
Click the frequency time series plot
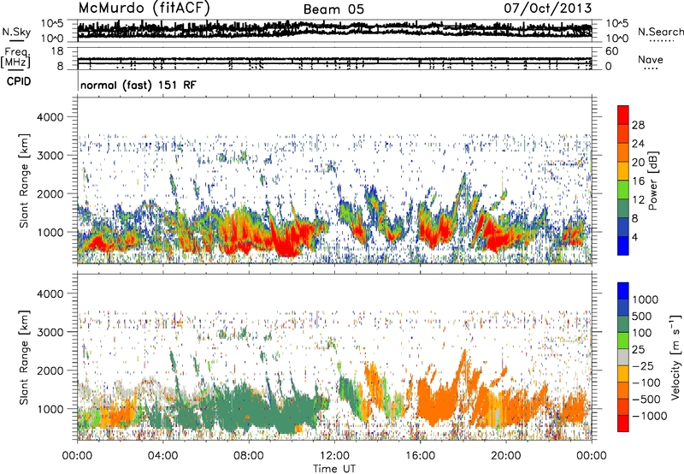click(334, 58)
